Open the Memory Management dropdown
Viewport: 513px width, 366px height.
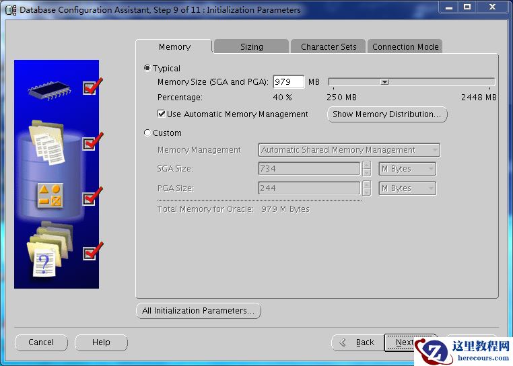[x=349, y=150]
